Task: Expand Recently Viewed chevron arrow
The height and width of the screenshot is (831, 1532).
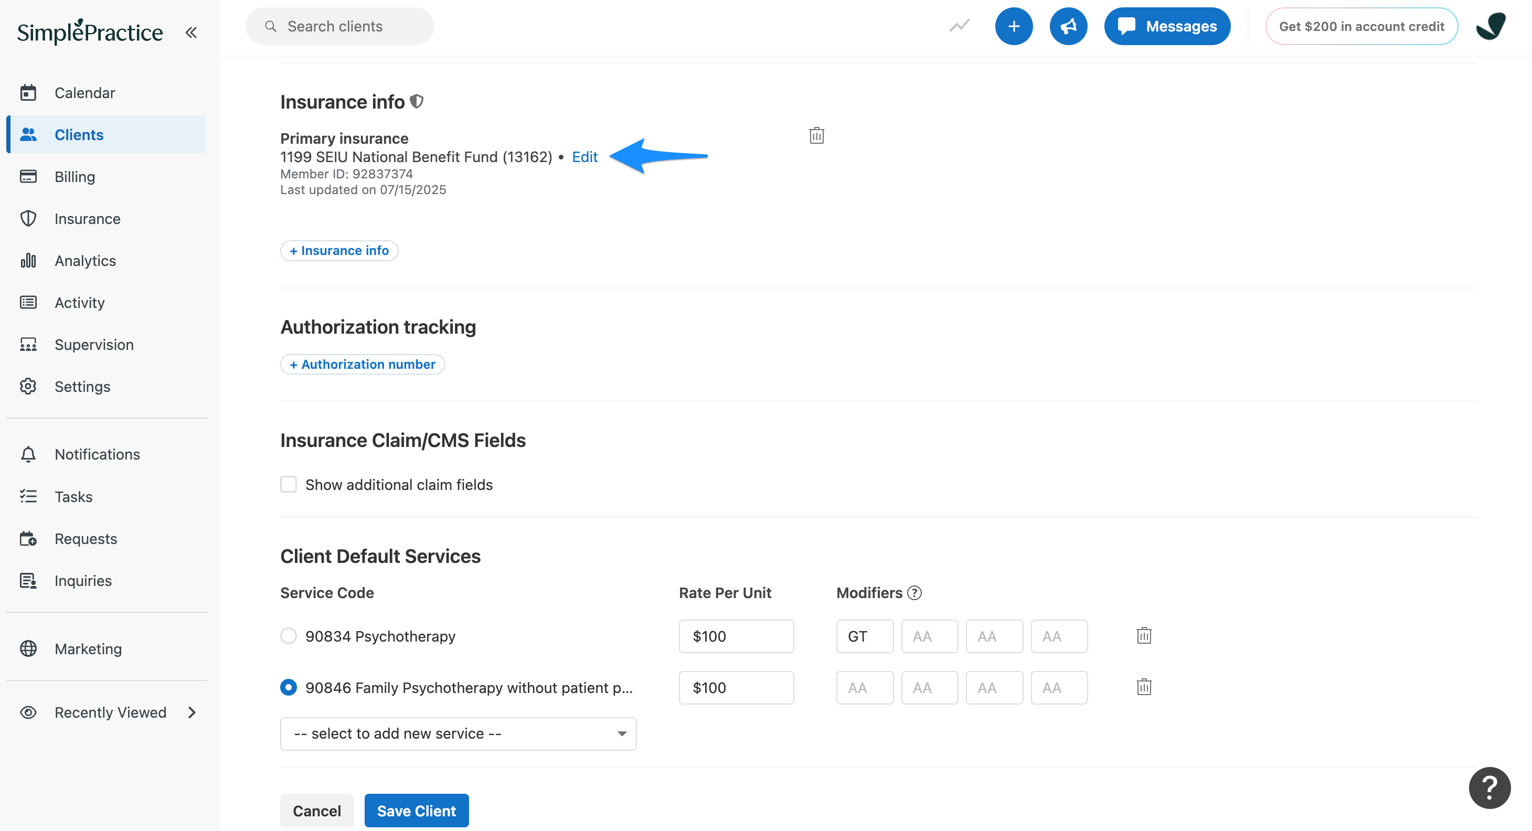Action: 191,712
